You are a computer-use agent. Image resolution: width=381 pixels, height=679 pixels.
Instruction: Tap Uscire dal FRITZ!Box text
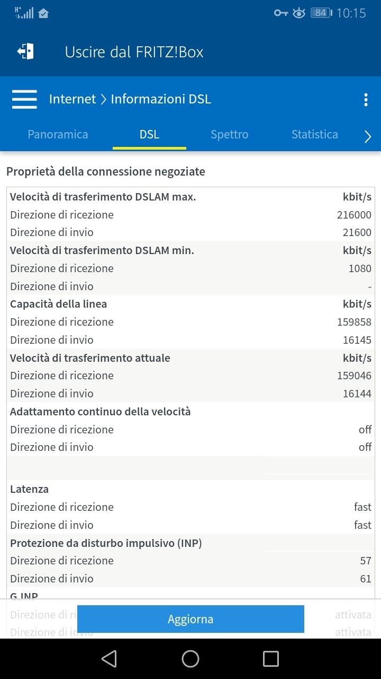tap(134, 52)
